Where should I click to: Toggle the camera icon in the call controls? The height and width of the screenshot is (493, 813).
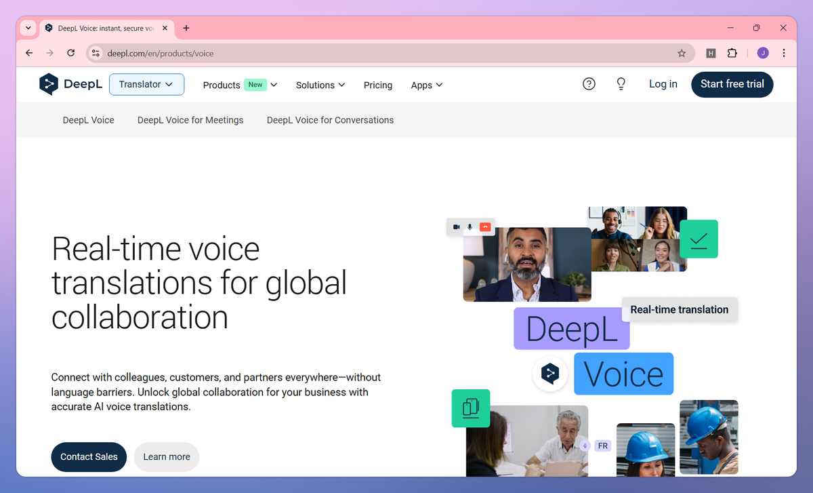pos(457,227)
